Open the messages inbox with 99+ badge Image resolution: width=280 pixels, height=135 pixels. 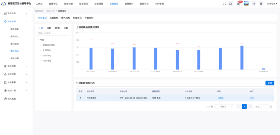point(238,4)
